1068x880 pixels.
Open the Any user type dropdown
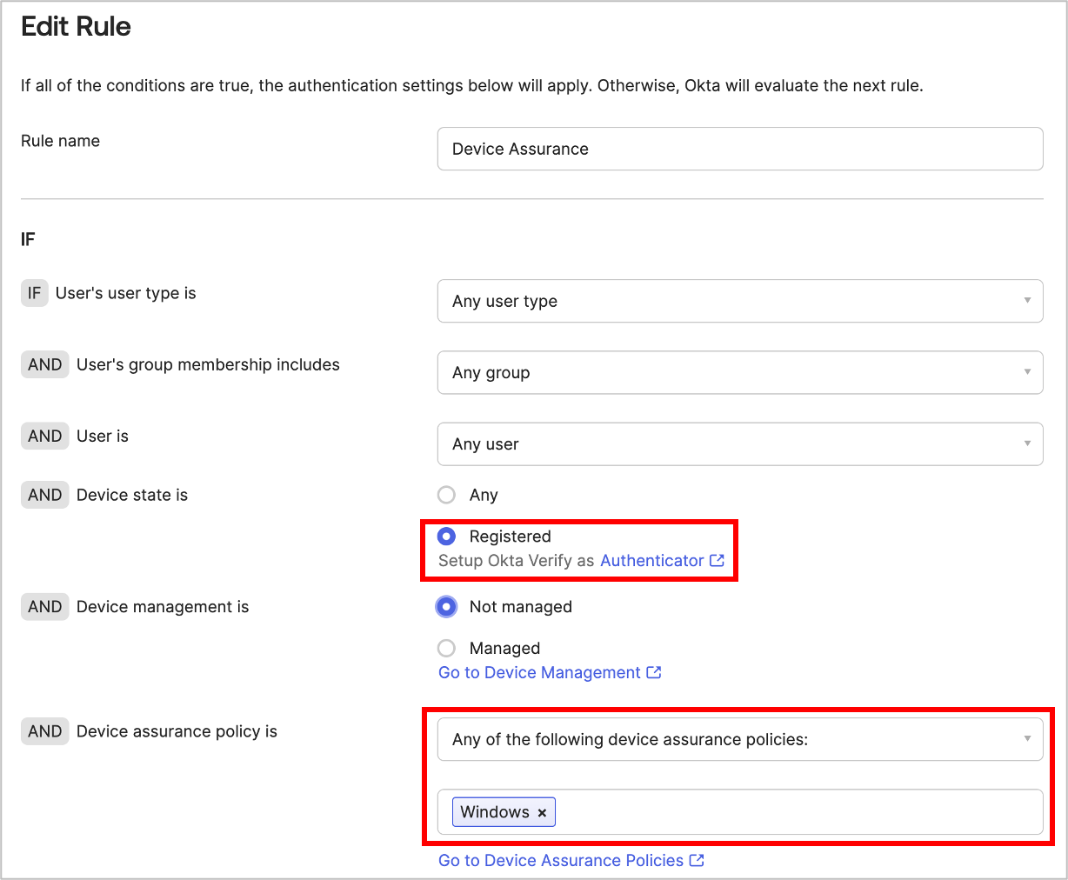point(739,301)
